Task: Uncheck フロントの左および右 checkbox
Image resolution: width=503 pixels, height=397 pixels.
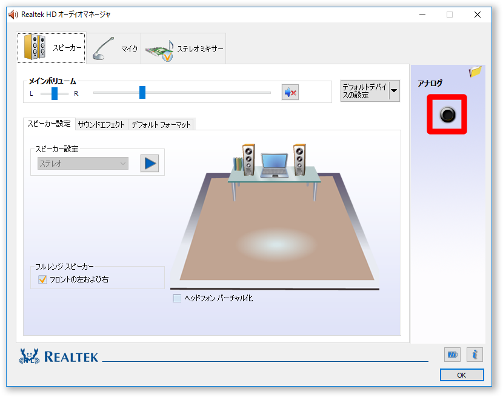Action: pos(42,279)
